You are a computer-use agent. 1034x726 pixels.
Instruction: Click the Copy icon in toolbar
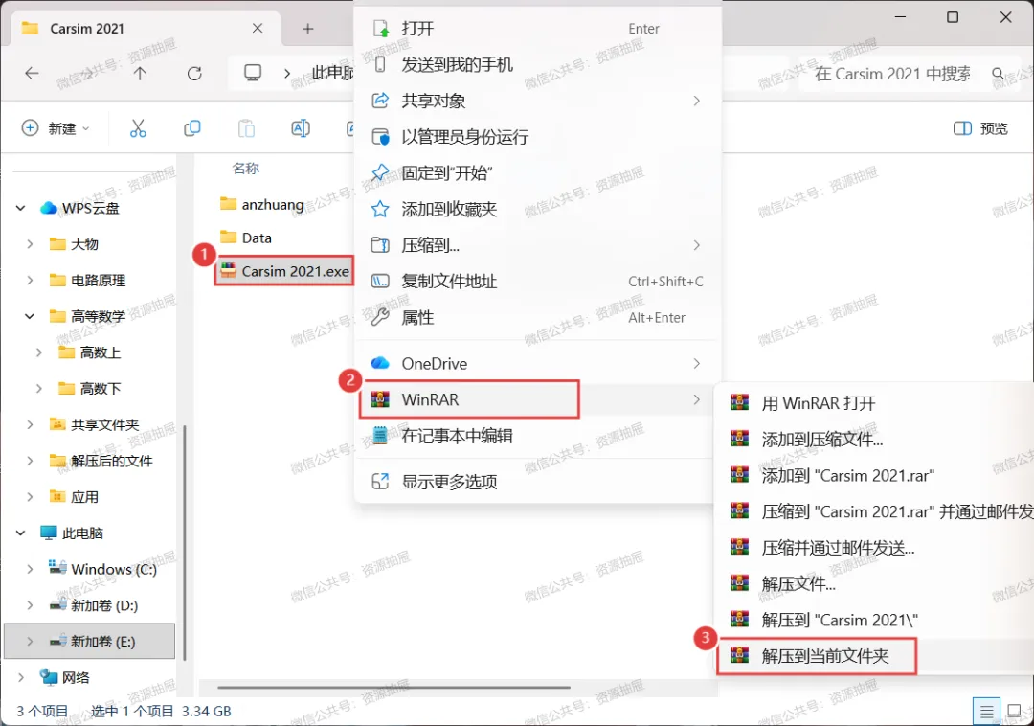191,128
